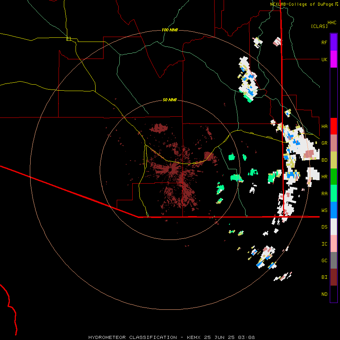Click the WS legend label
Image resolution: width=340 pixels, height=340 pixels.
point(324,210)
